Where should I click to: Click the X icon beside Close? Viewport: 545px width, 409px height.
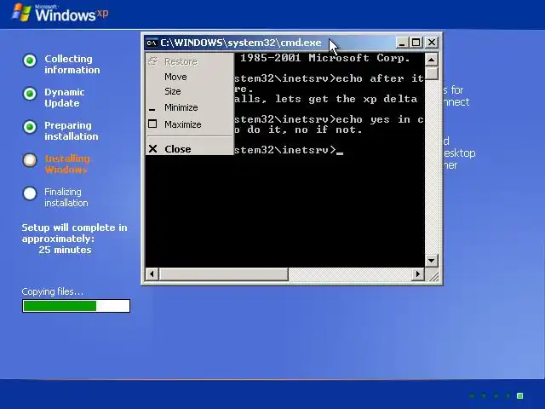point(152,149)
